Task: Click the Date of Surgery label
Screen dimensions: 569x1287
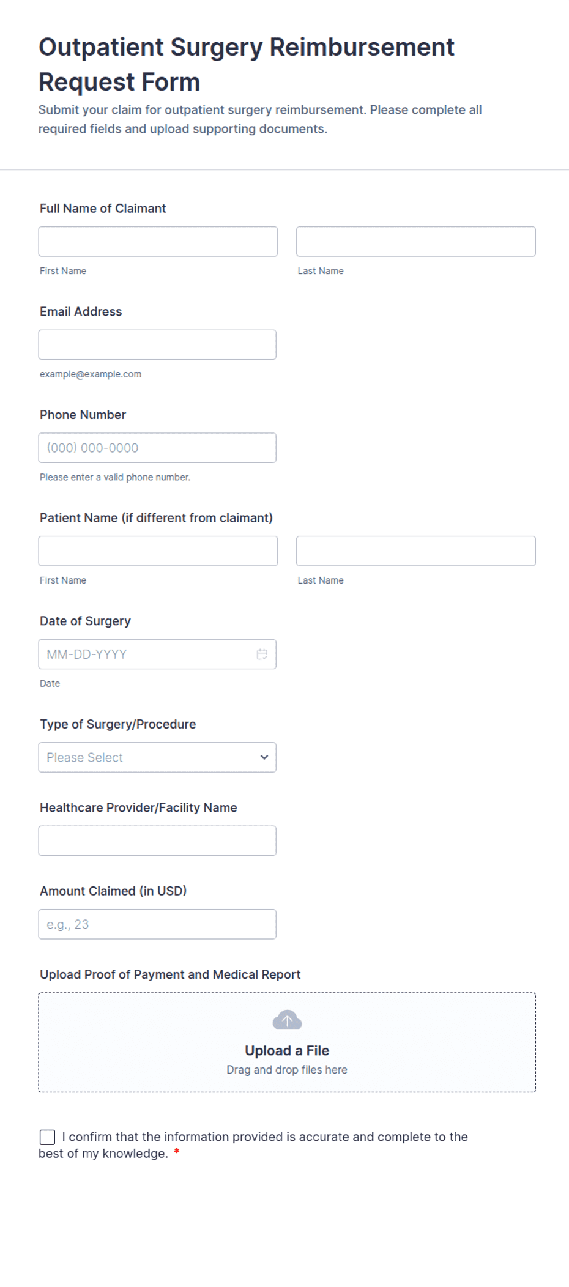Action: click(x=85, y=621)
